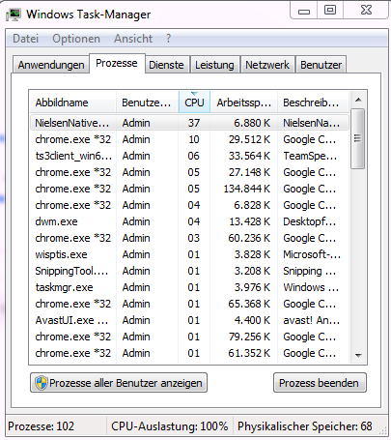Click the scrollbar down arrow
This screenshot has height=440, width=391.
(x=358, y=355)
